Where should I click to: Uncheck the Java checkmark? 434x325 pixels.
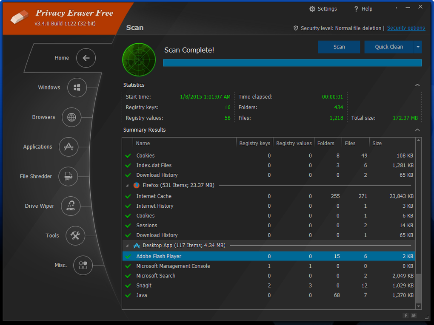click(x=128, y=295)
